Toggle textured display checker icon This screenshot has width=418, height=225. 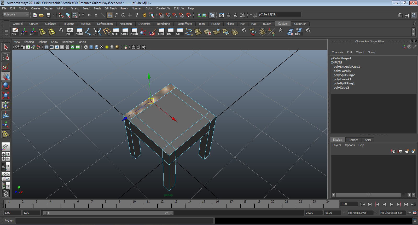point(101,47)
